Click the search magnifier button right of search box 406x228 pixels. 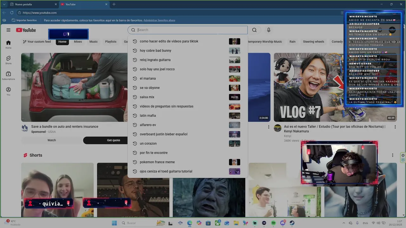254,30
